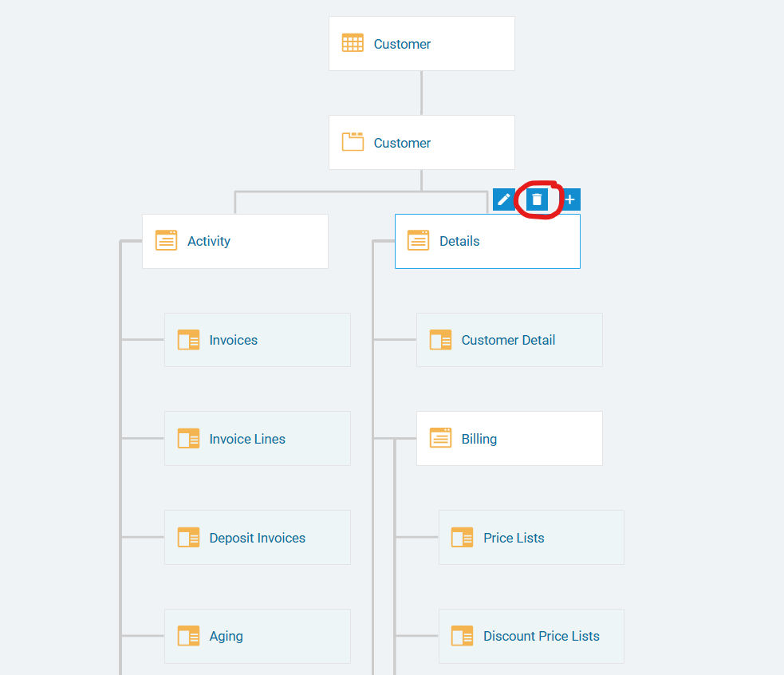Click the trash delete icon above Details

pos(537,199)
